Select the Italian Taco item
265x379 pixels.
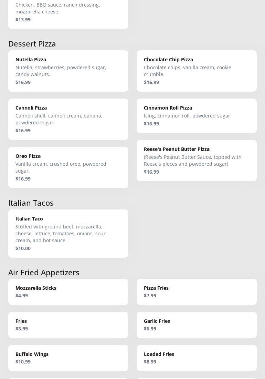(68, 233)
